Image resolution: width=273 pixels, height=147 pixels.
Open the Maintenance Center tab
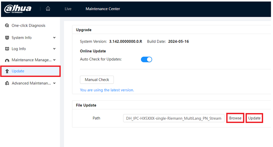coord(103,9)
